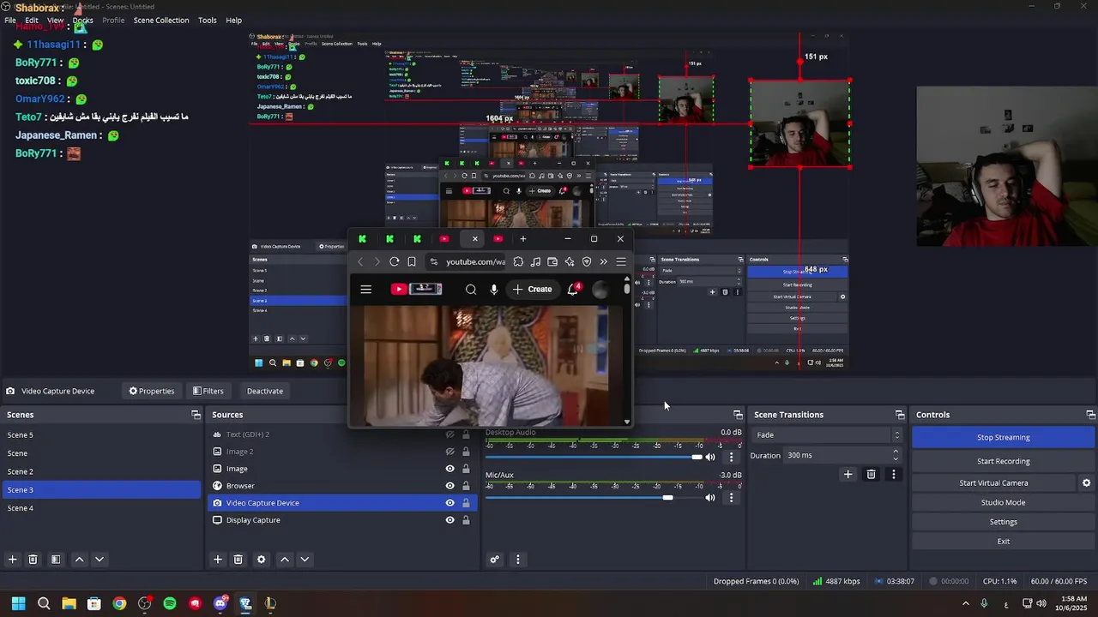1098x617 pixels.
Task: Undock Audio Mixer panel via float icon
Action: coord(738,415)
